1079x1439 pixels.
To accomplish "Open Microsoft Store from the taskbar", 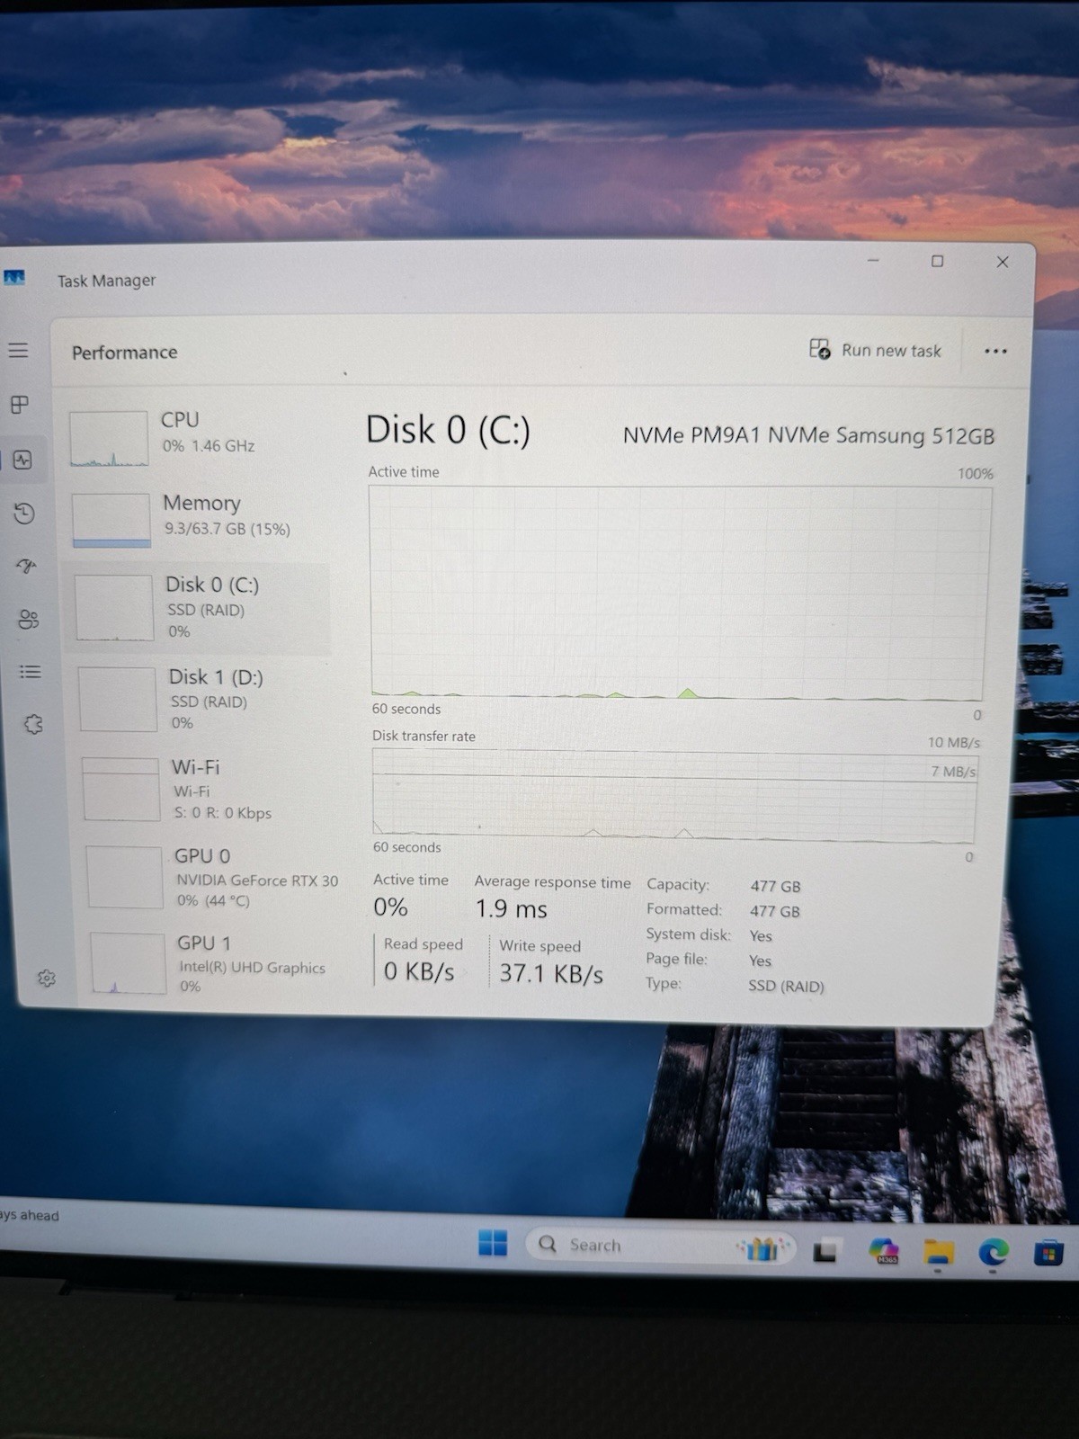I will (1048, 1252).
